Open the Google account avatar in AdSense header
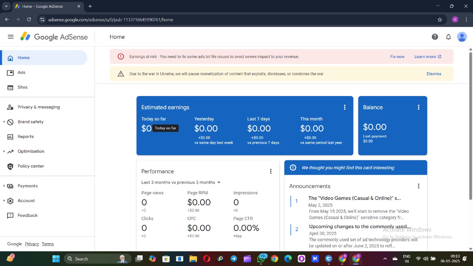The width and height of the screenshot is (473, 266). pos(462,37)
